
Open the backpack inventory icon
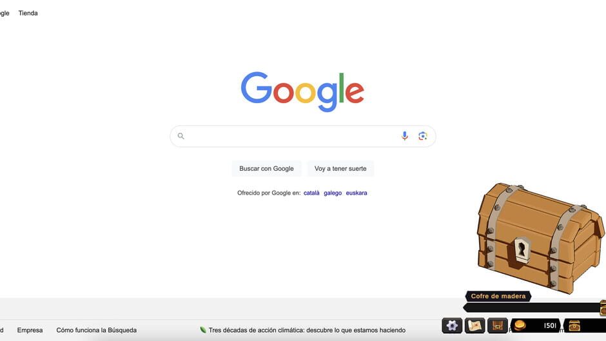coord(498,326)
